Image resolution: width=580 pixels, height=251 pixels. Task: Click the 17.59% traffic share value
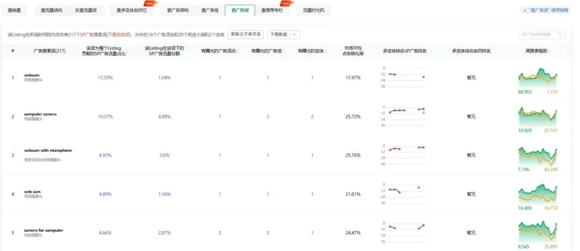pos(105,78)
